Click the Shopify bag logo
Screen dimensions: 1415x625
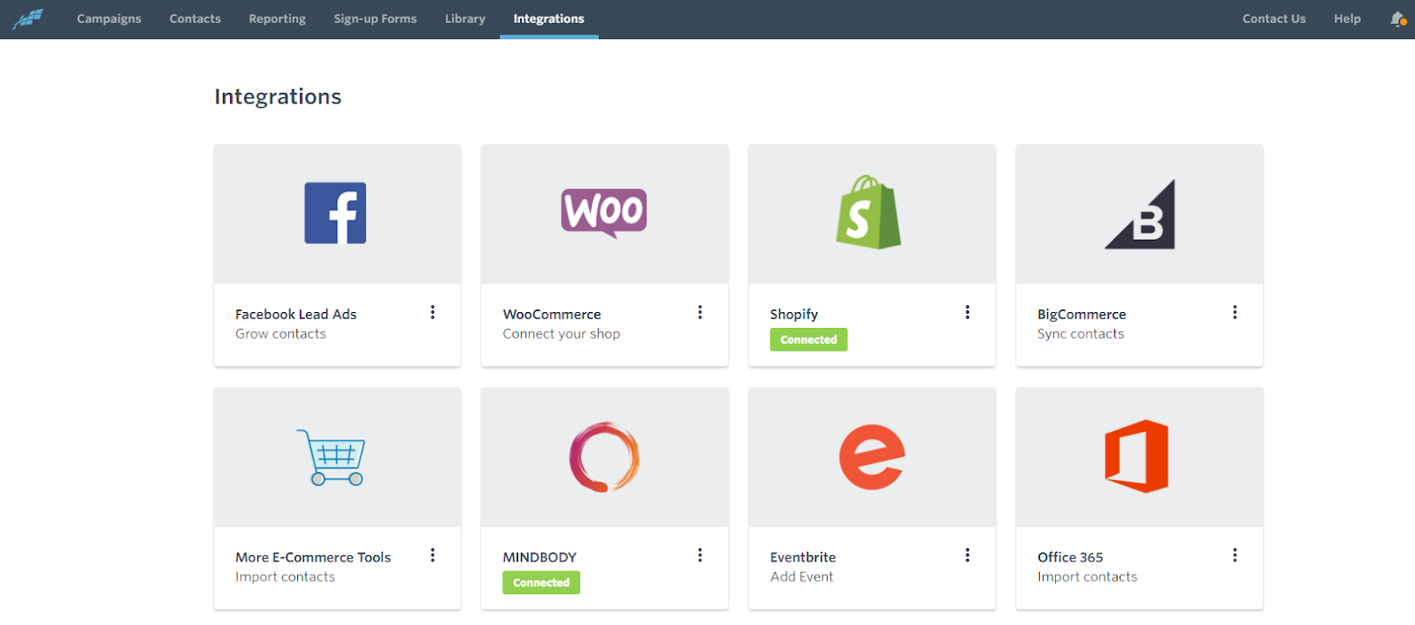point(868,212)
